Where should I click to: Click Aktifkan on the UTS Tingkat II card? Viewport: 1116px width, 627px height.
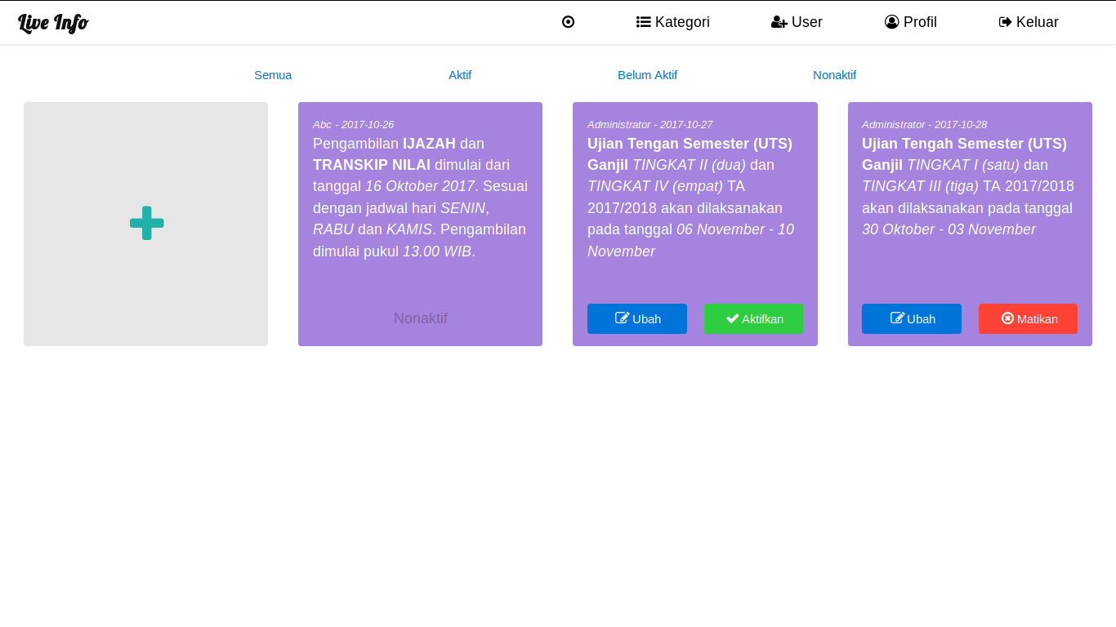click(x=753, y=318)
